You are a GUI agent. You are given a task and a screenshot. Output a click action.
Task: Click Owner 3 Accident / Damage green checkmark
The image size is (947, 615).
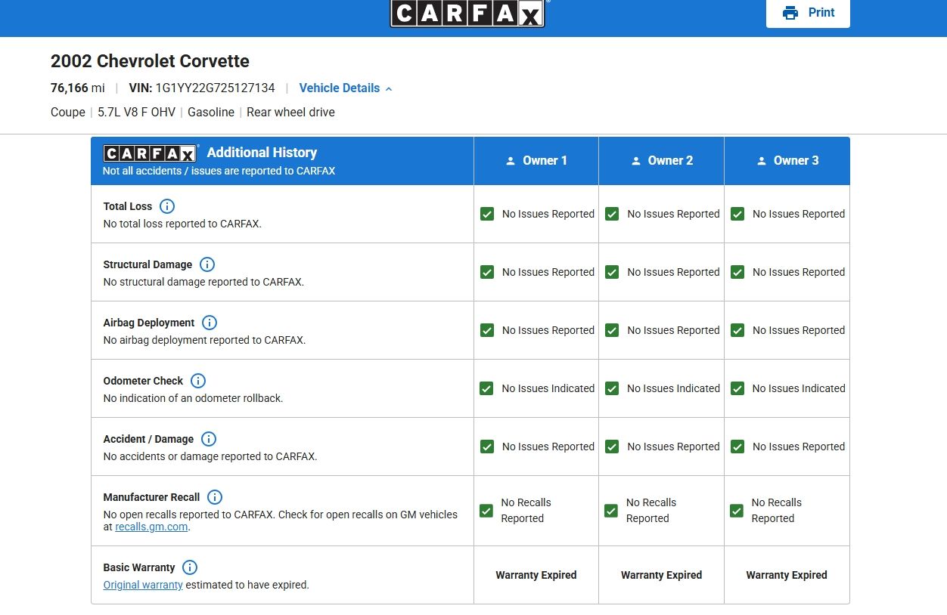pos(737,447)
